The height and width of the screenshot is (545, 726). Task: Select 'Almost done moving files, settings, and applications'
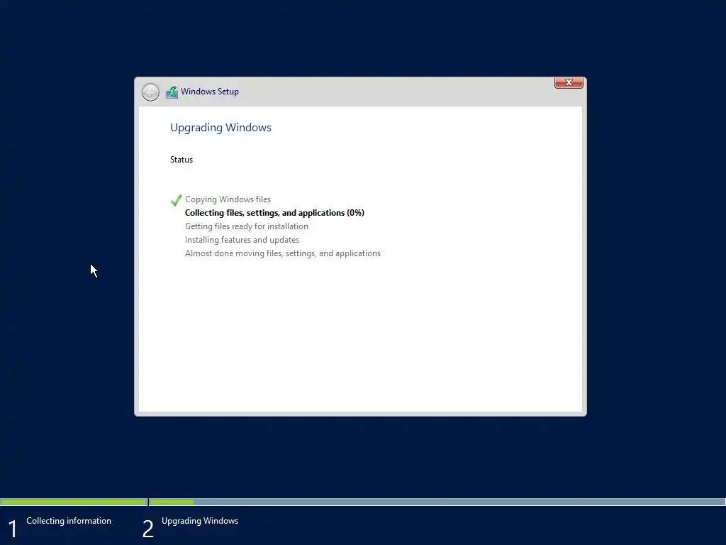[x=282, y=253]
